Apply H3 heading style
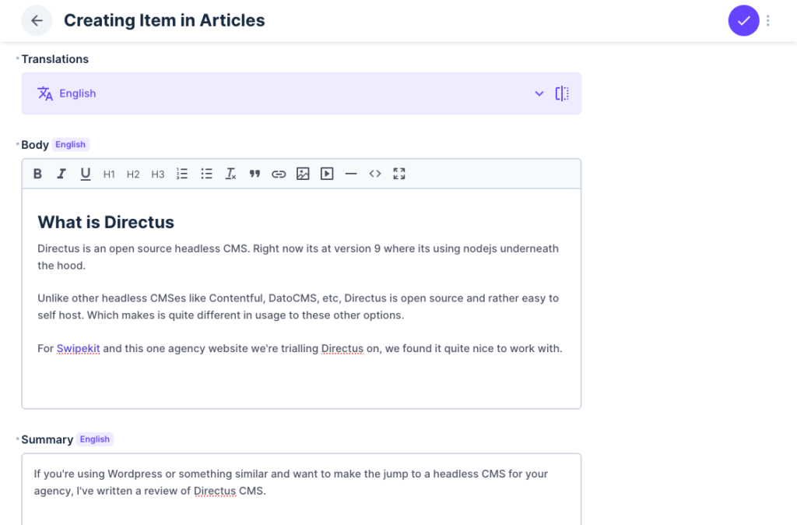The image size is (797, 525). (x=158, y=174)
